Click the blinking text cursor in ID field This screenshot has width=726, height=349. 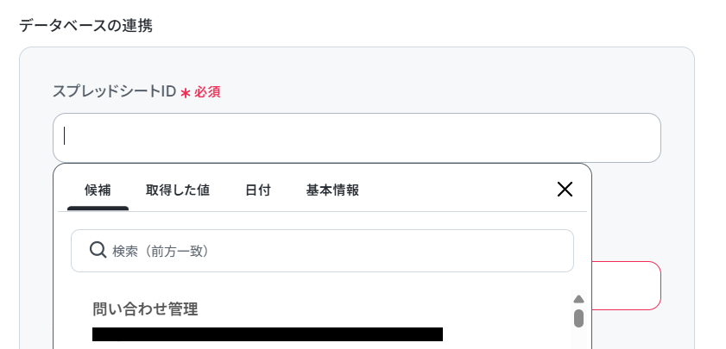coord(65,136)
